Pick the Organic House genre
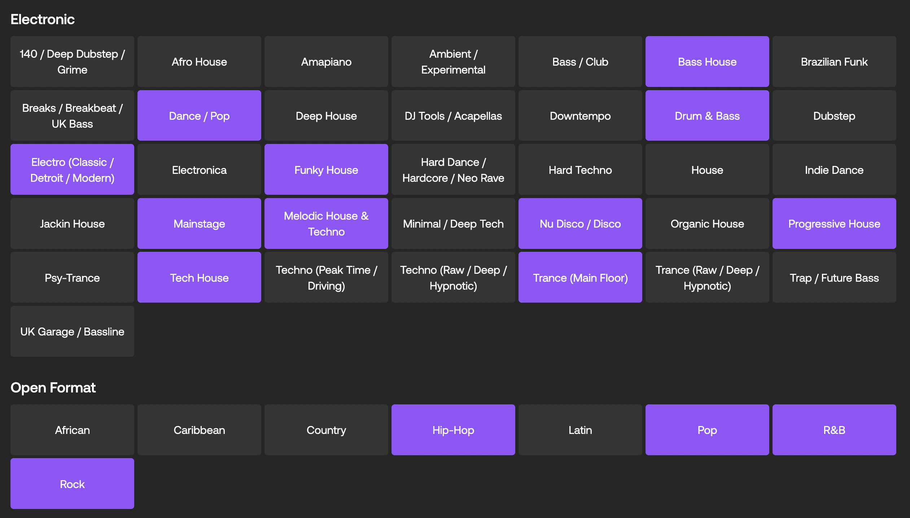910x518 pixels. coord(707,224)
